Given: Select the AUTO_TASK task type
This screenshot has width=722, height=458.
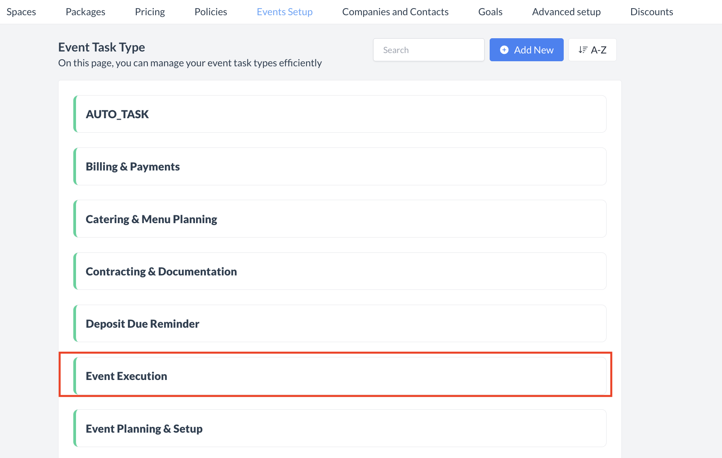Looking at the screenshot, I should coord(340,114).
